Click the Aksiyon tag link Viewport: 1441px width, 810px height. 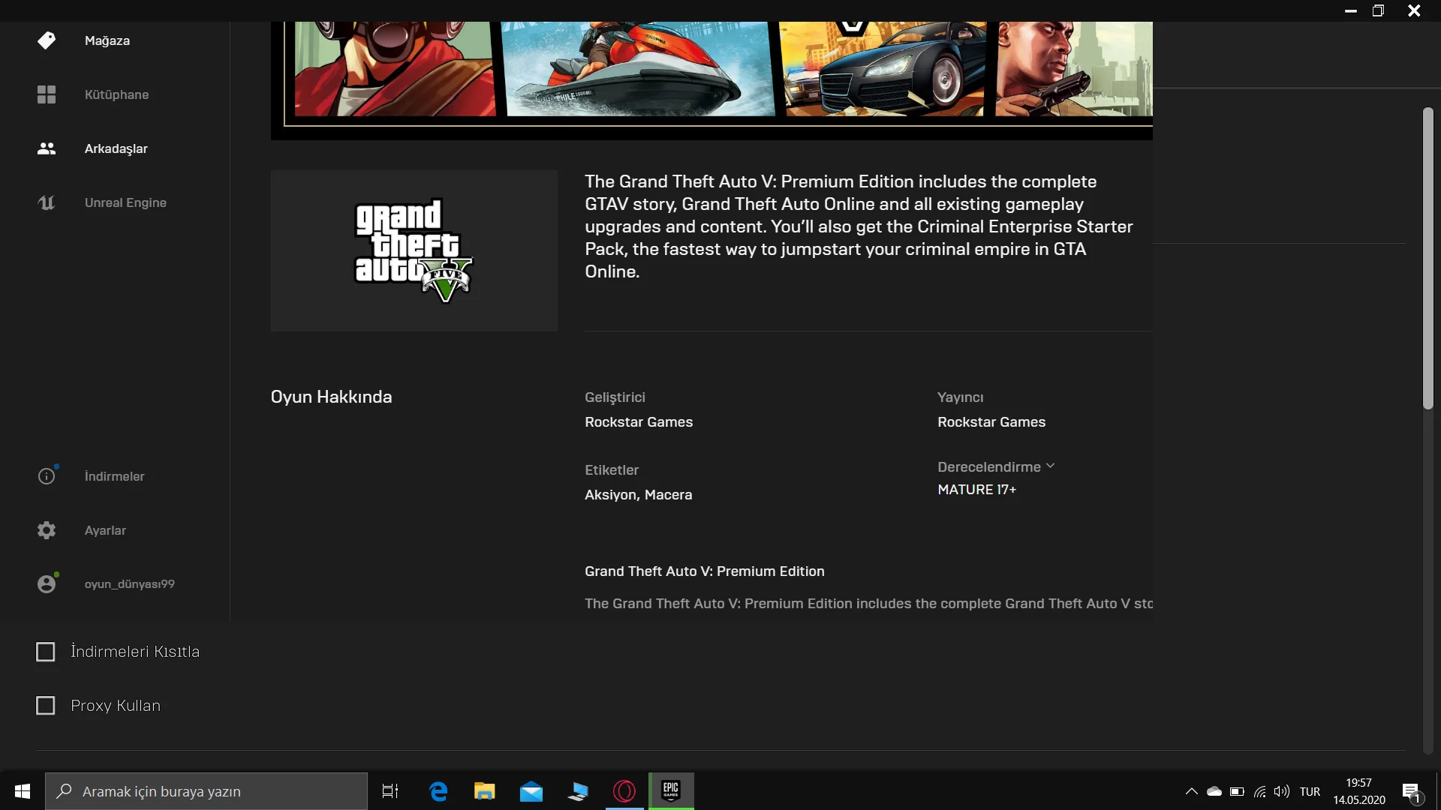[610, 495]
